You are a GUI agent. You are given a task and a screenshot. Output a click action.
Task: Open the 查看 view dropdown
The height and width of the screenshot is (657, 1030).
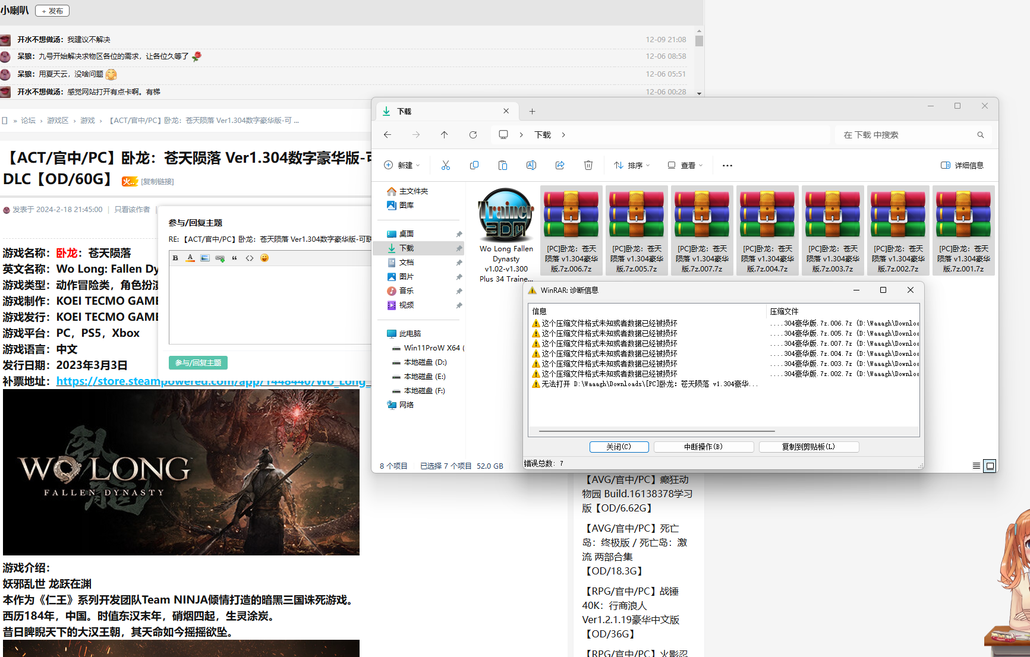tap(685, 165)
